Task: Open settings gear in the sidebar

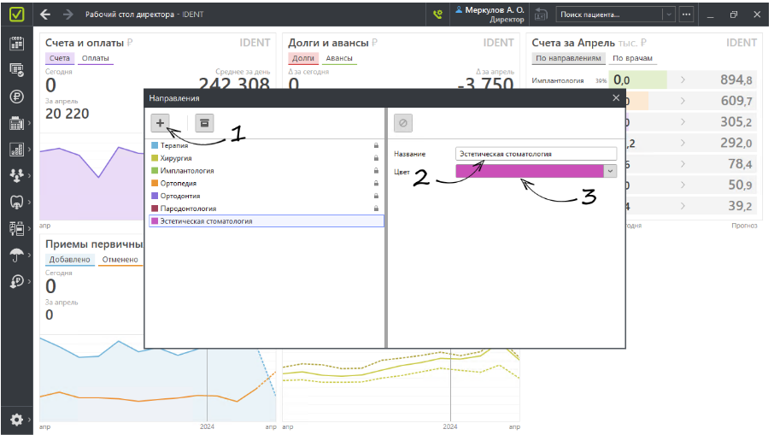Action: (16, 420)
